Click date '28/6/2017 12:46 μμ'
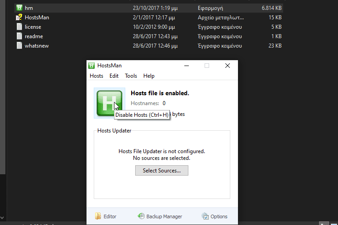The image size is (338, 225). click(x=155, y=46)
